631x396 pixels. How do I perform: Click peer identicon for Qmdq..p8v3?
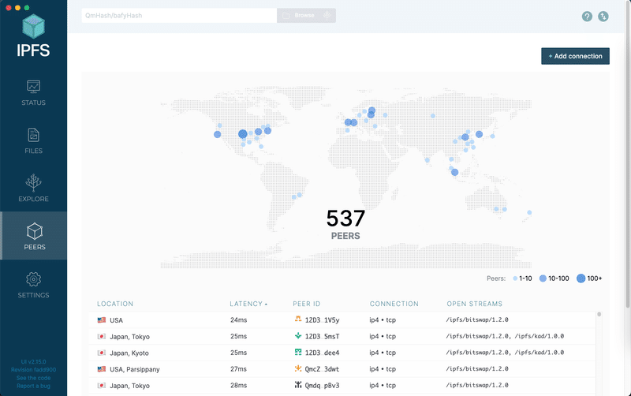(x=298, y=385)
